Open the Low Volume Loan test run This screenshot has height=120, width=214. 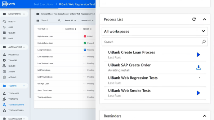tap(45, 63)
